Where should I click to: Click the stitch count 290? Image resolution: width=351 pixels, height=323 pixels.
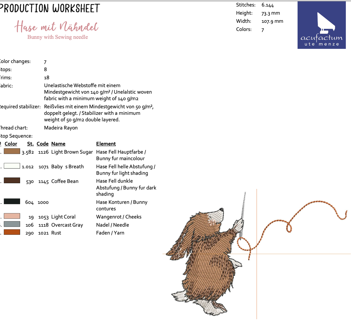point(30,233)
